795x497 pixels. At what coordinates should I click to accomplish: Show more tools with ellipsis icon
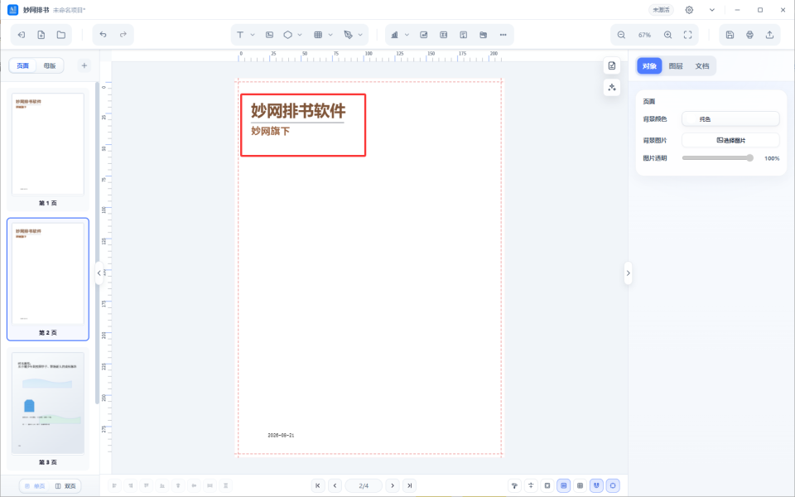point(503,35)
